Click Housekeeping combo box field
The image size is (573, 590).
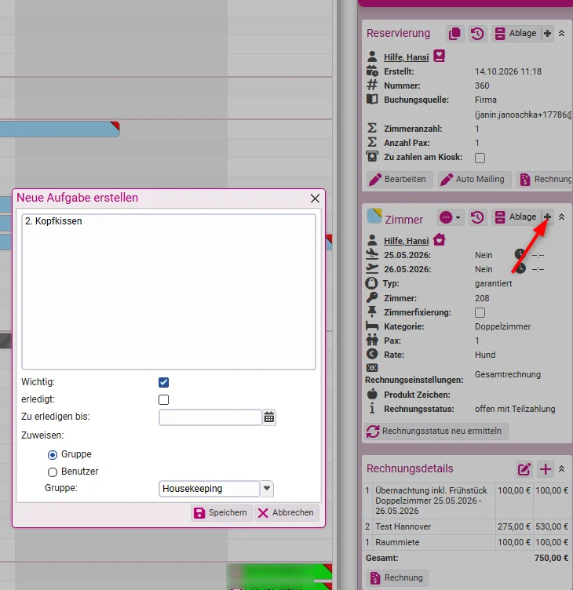pos(210,489)
